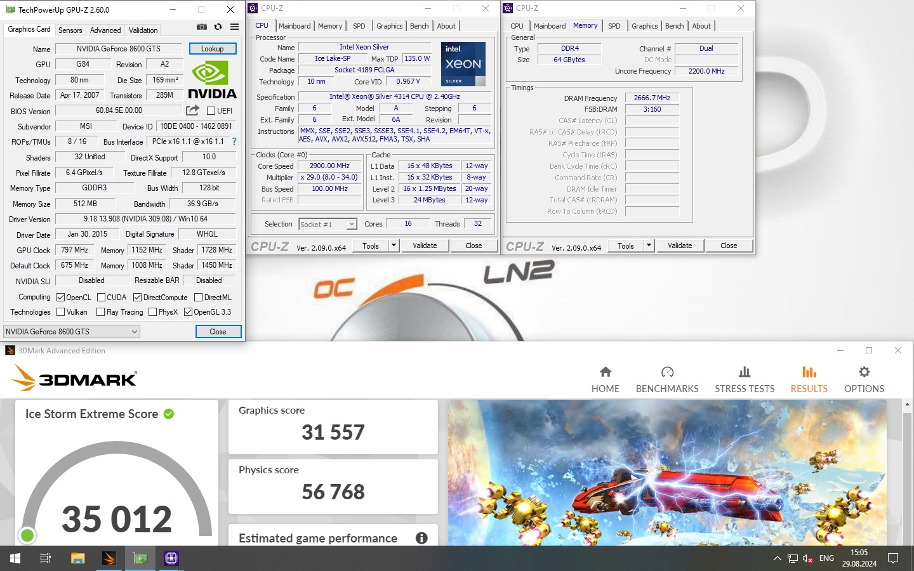The image size is (914, 571).
Task: Toggle CUDA checkbox
Action: [x=101, y=298]
